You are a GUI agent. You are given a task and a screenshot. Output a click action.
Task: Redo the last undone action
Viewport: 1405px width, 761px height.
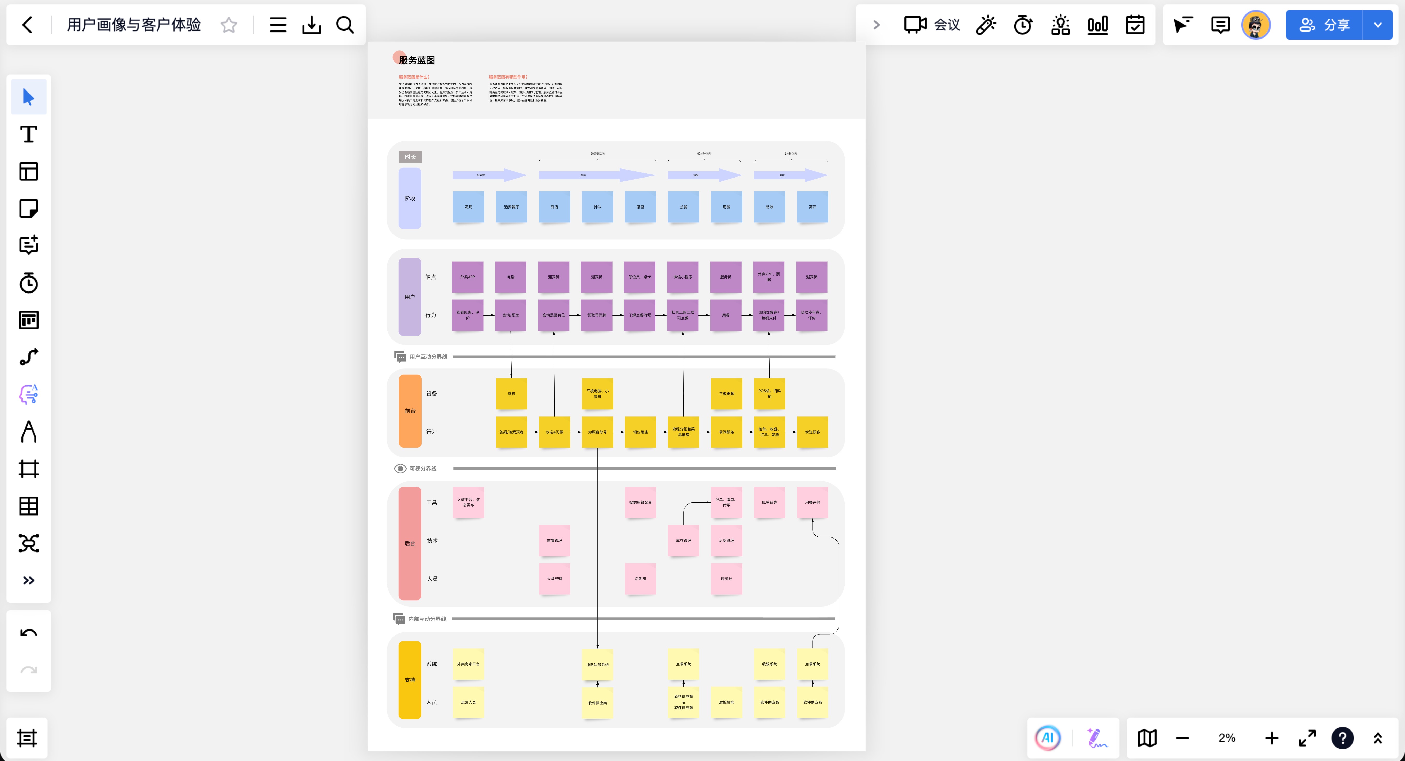click(29, 670)
